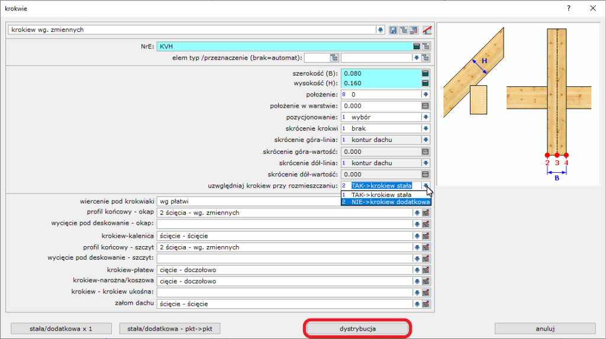This screenshot has width=606, height=339.
Task: Click the red-blue line icon in top row
Action: pyautogui.click(x=427, y=30)
